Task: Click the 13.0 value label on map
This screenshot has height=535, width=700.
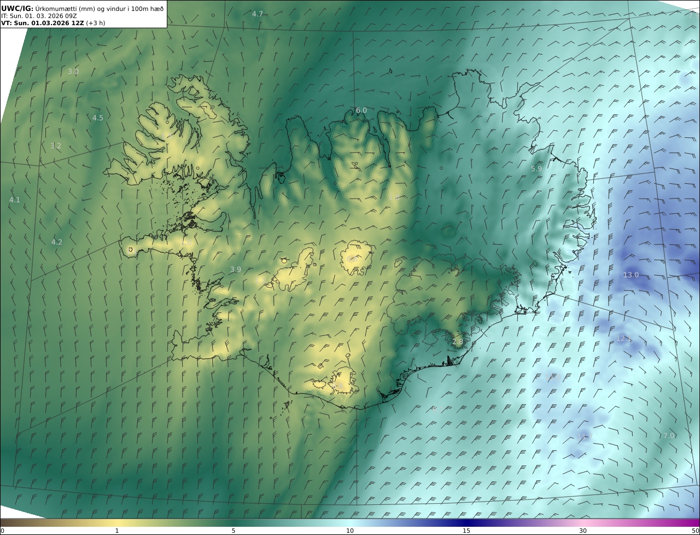Action: point(631,275)
